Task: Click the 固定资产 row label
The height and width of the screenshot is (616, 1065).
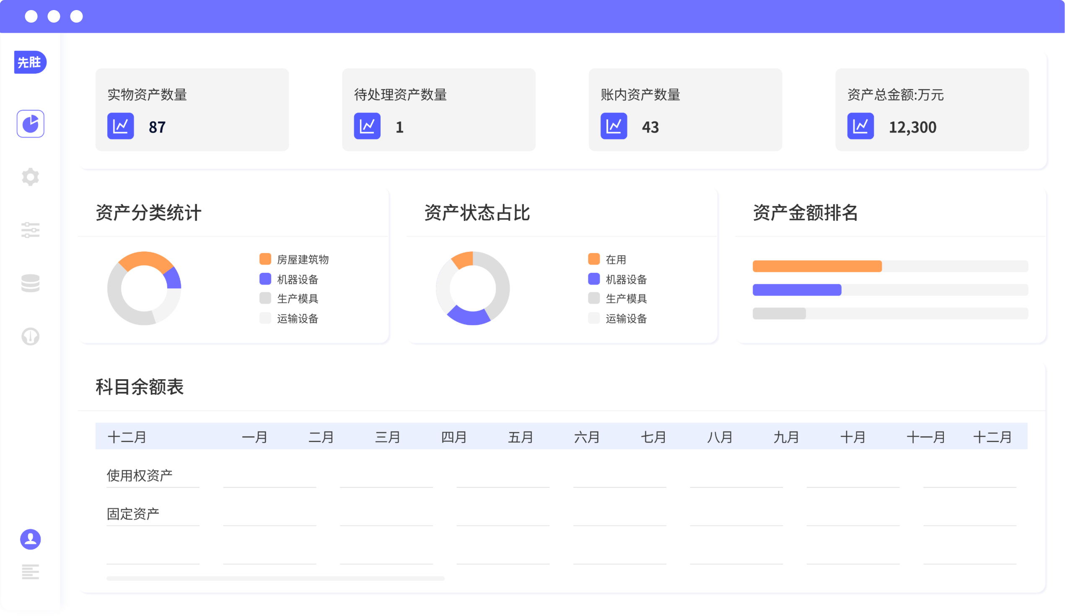Action: [133, 514]
